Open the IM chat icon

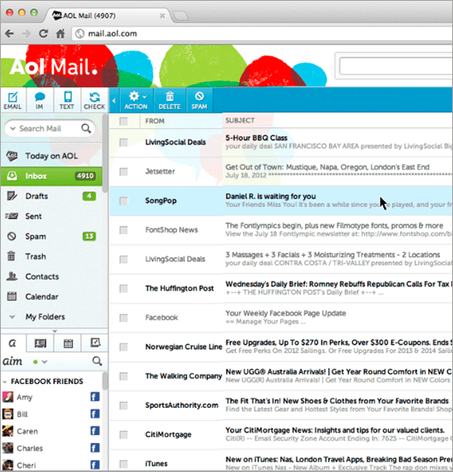[39, 101]
